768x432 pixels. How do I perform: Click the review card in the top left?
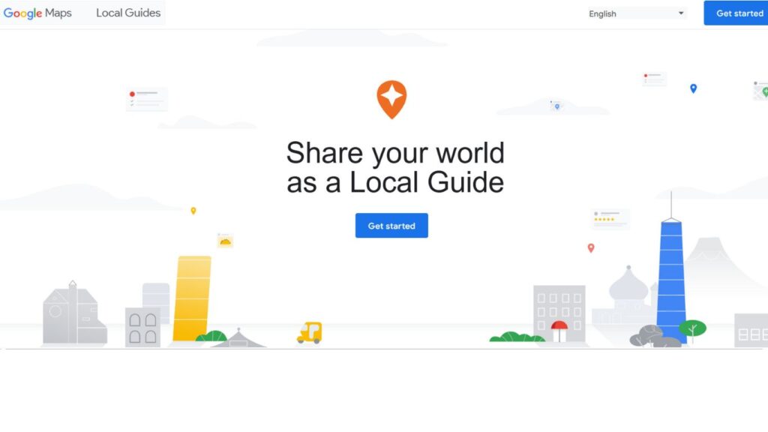pyautogui.click(x=147, y=98)
